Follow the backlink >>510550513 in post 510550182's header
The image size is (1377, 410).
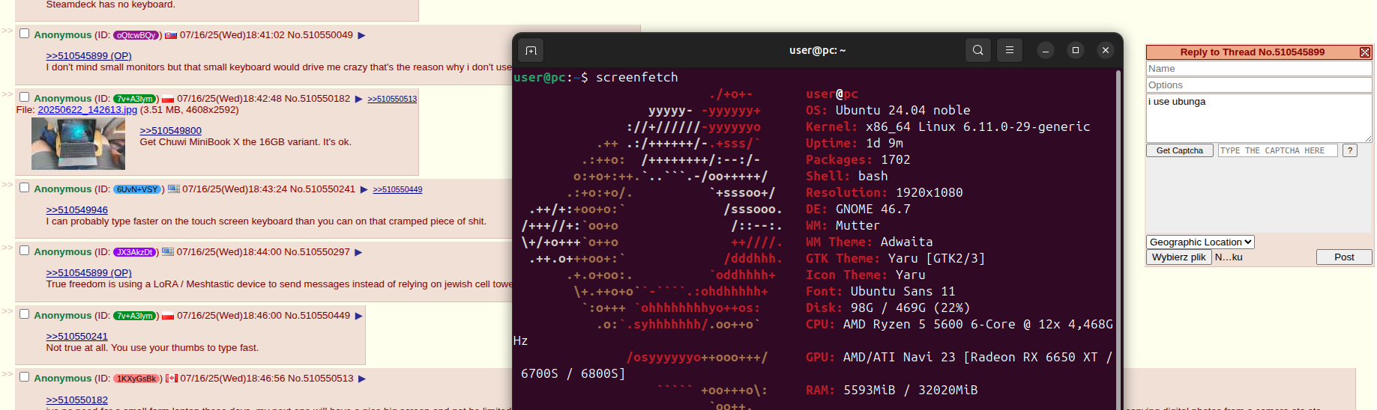[x=392, y=99]
